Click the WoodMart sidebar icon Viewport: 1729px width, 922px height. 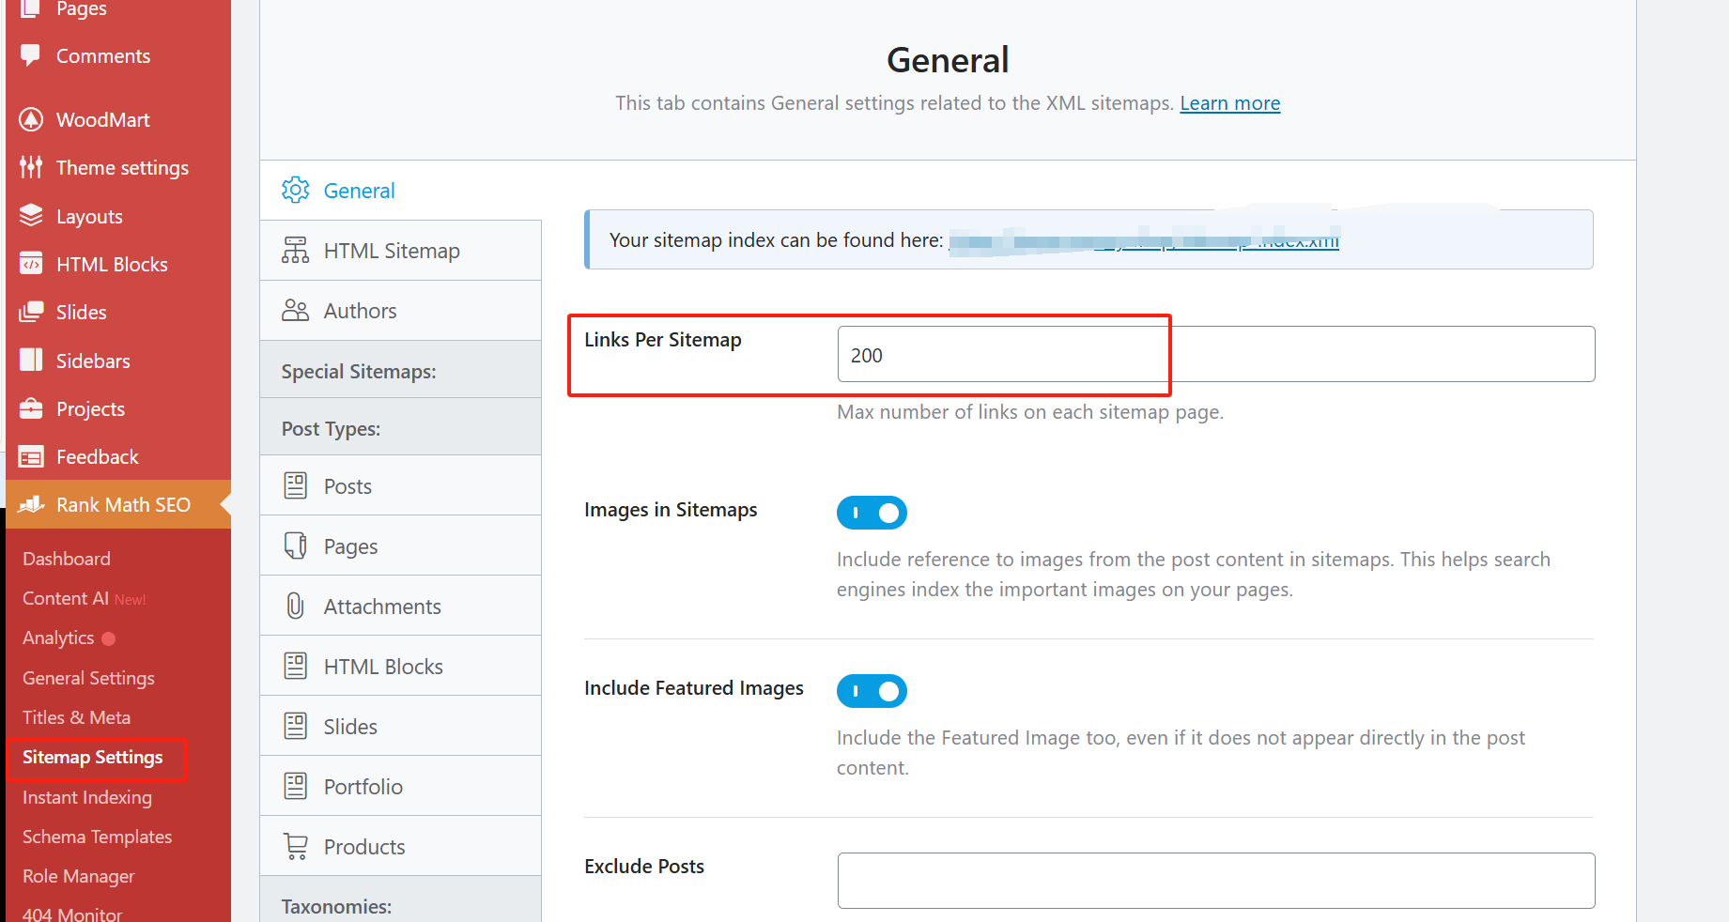click(x=31, y=119)
